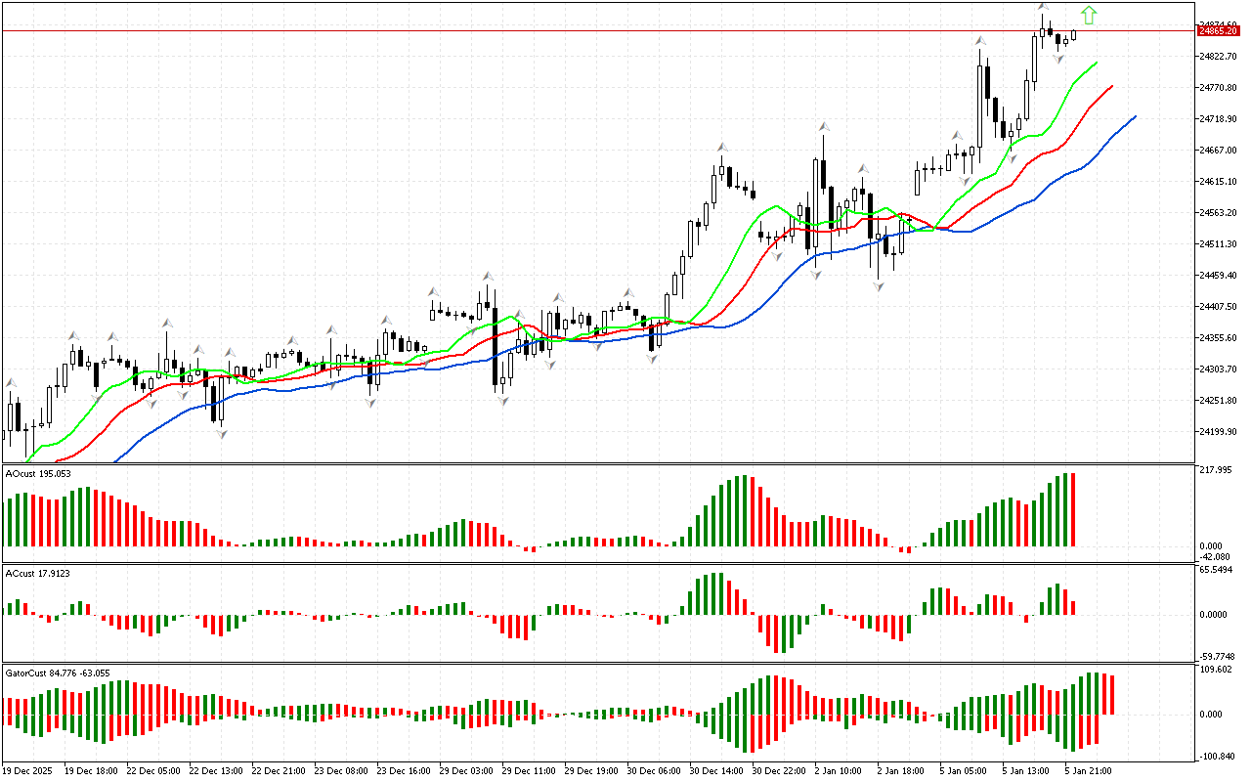Click the green Alligator line at its right end
1251x782 pixels.
[1096, 63]
